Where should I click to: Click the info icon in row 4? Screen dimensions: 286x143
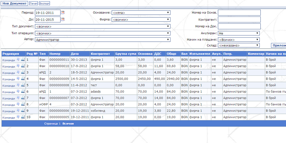tap(18, 79)
